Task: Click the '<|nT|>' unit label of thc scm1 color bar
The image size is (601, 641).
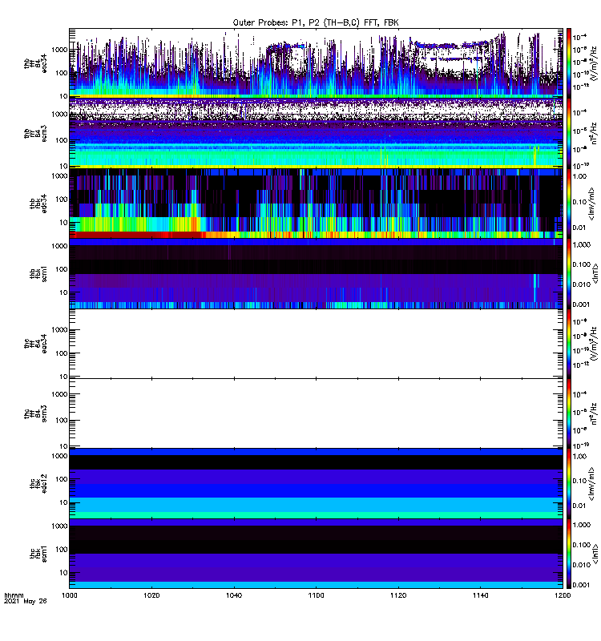Action: pyautogui.click(x=595, y=554)
